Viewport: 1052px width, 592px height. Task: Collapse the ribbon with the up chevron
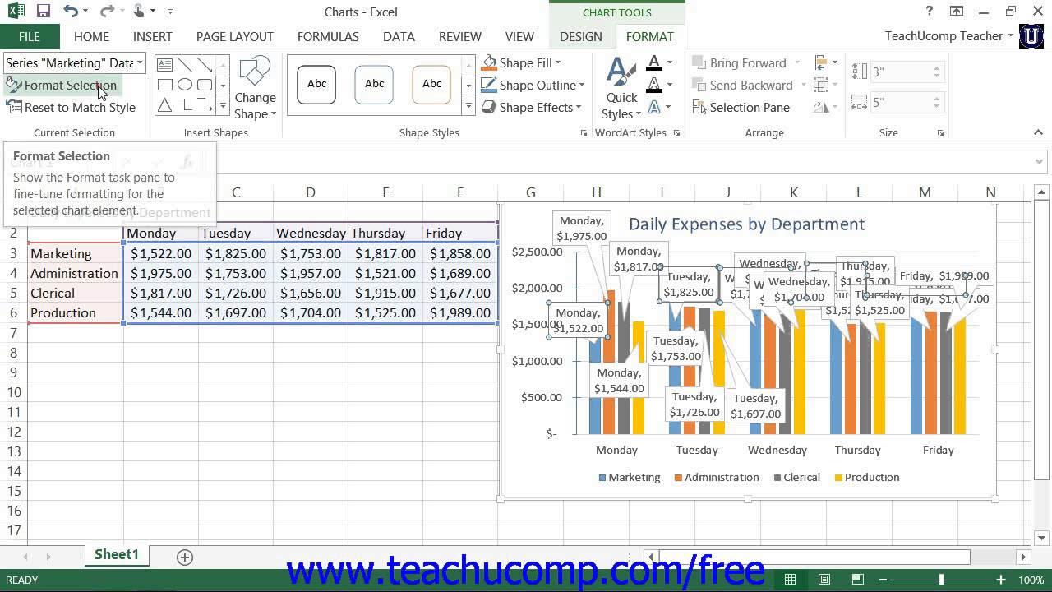(1038, 132)
